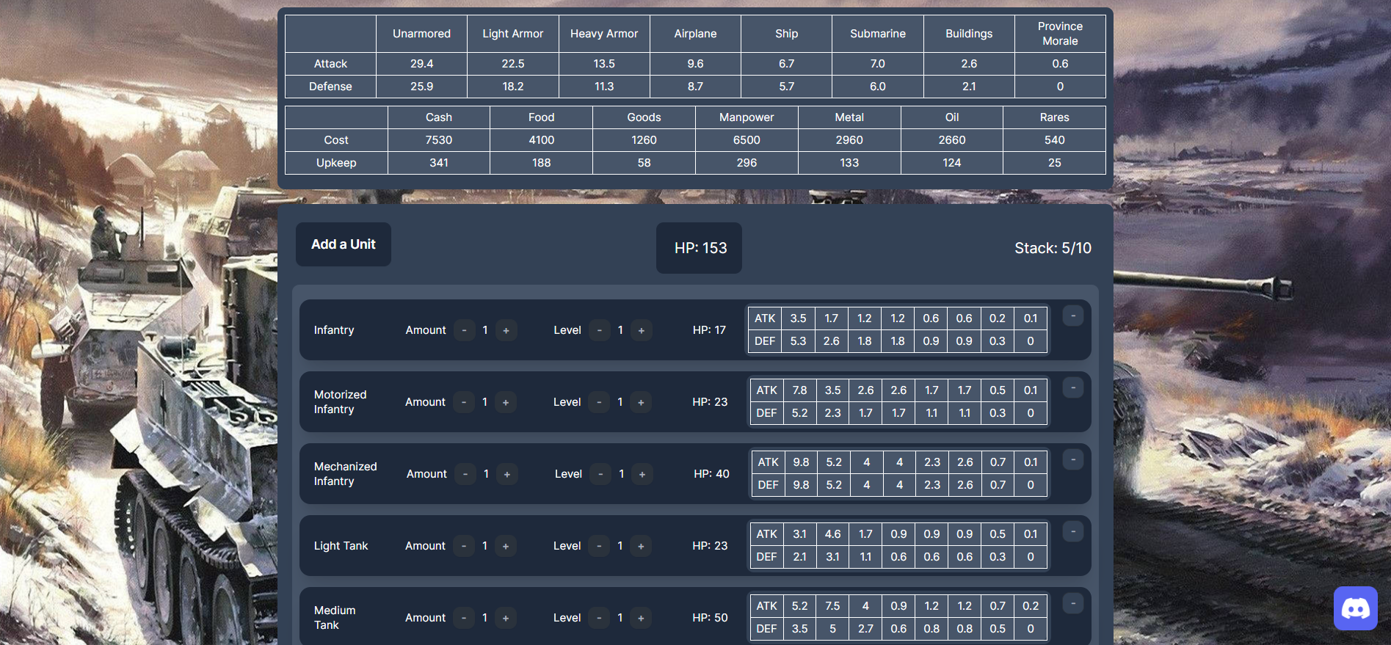Viewport: 1391px width, 645px height.
Task: Click the HP: 153 total display
Action: [700, 248]
